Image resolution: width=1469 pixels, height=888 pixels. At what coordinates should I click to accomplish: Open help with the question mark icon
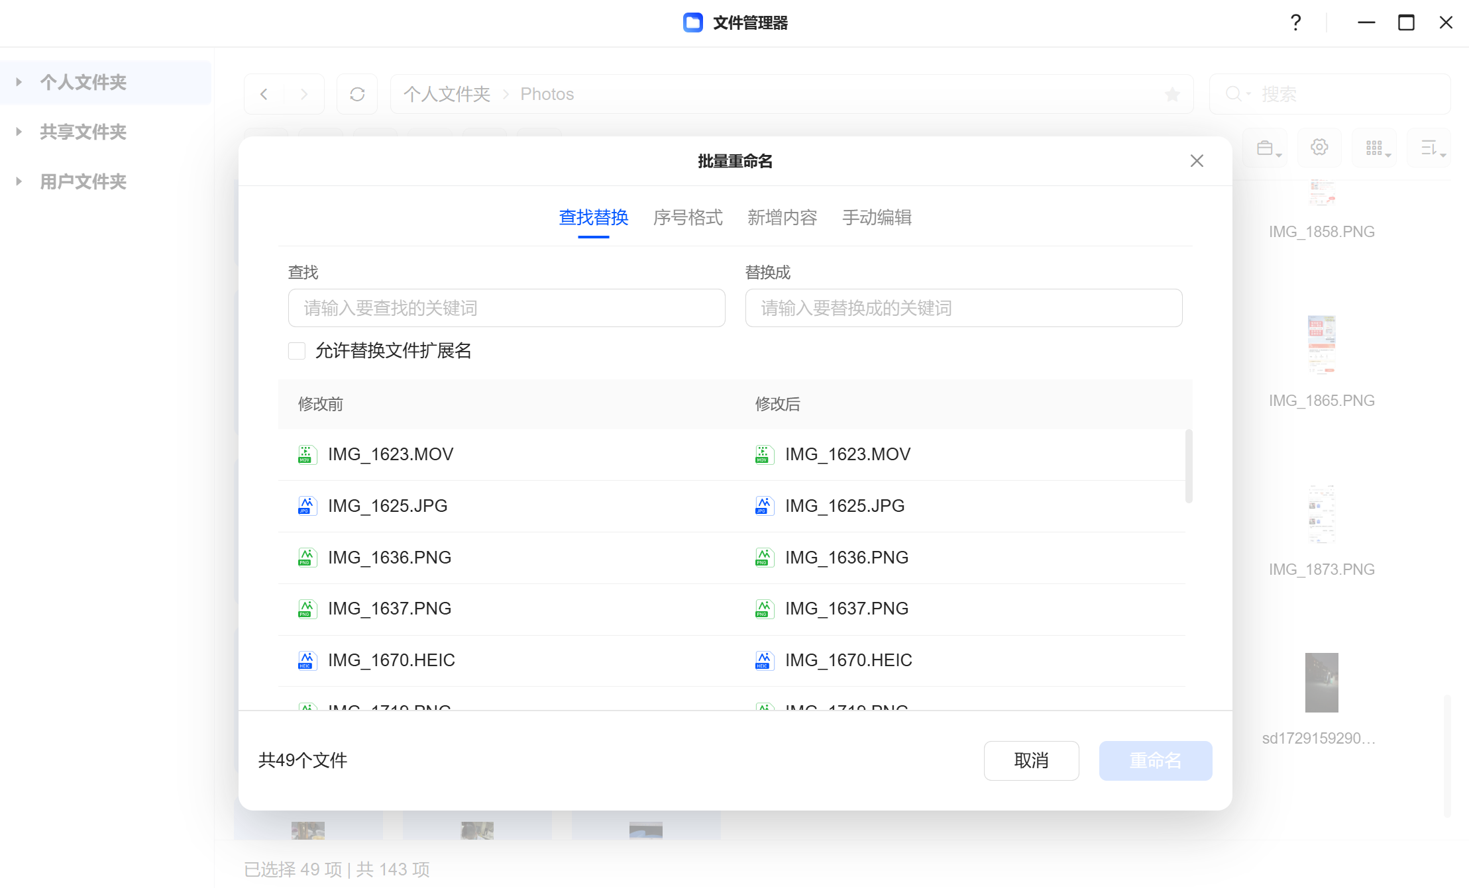click(x=1295, y=23)
